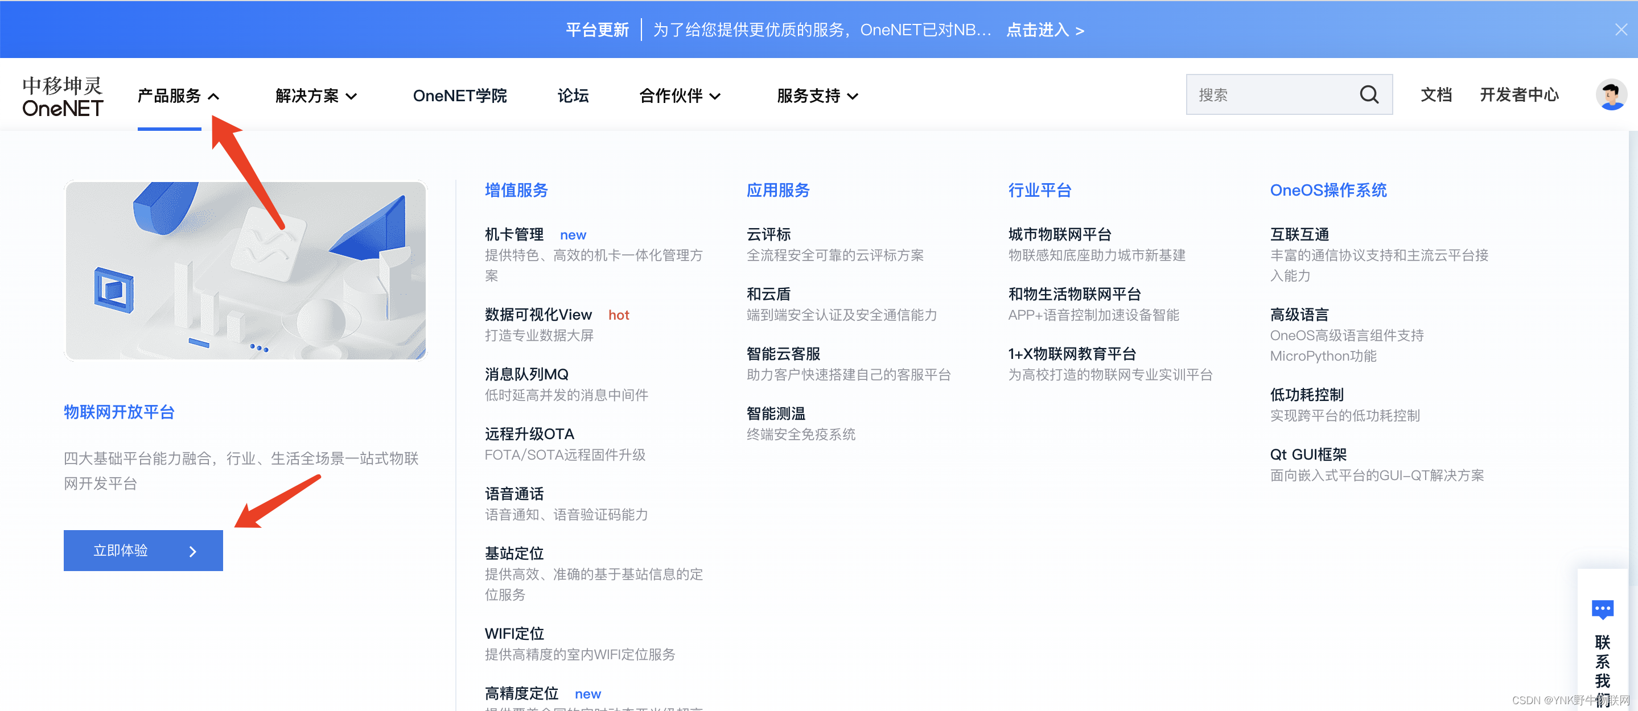Image resolution: width=1638 pixels, height=711 pixels.
Task: Click the OneNET logo
Action: 62,96
